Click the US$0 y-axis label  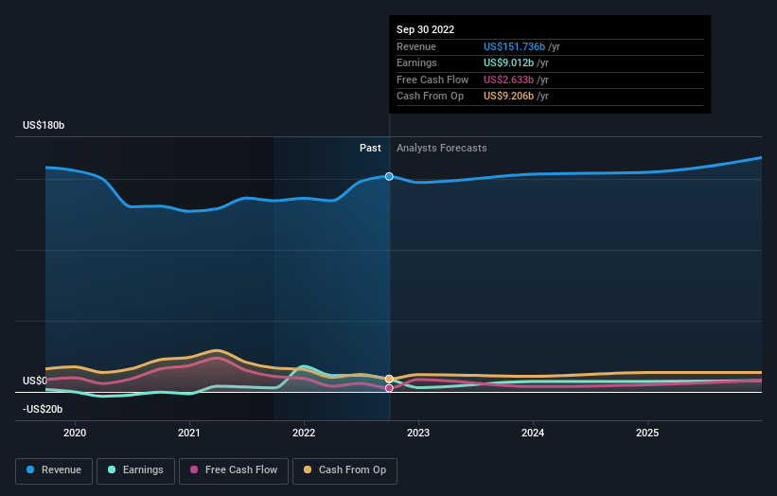[35, 381]
